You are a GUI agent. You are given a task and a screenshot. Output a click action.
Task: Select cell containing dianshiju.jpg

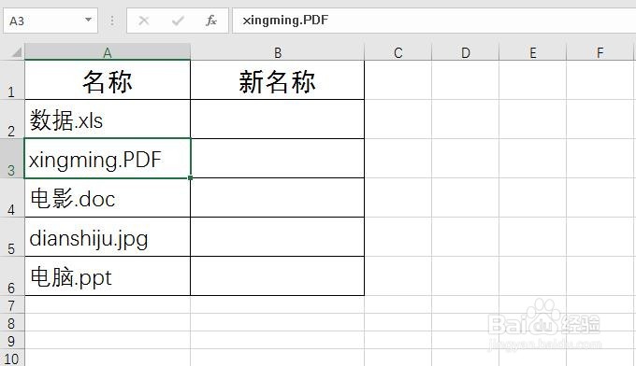click(x=108, y=237)
